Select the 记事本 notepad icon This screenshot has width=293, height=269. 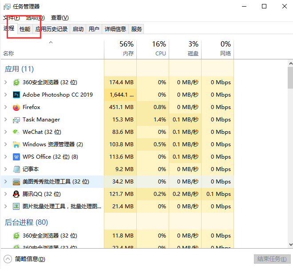pyautogui.click(x=16, y=169)
